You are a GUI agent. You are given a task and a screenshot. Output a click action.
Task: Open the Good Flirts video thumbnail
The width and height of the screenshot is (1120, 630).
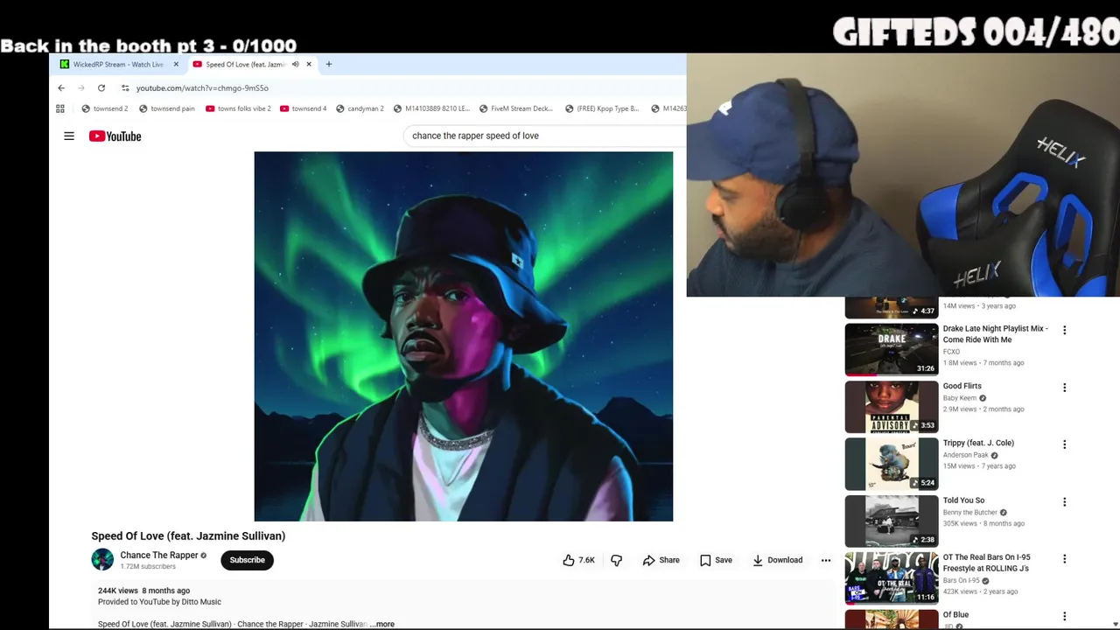(891, 406)
